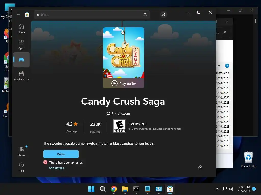Open the clock showing 7:01 PM
Screen dimensions: 261x195
(244, 189)
